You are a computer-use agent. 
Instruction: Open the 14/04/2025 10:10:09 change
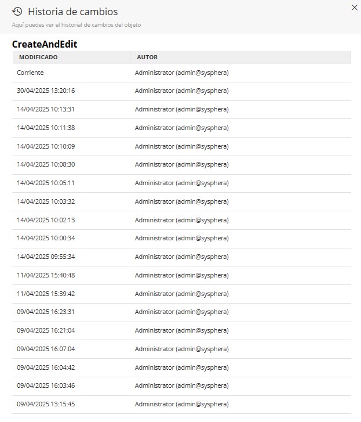pyautogui.click(x=46, y=146)
